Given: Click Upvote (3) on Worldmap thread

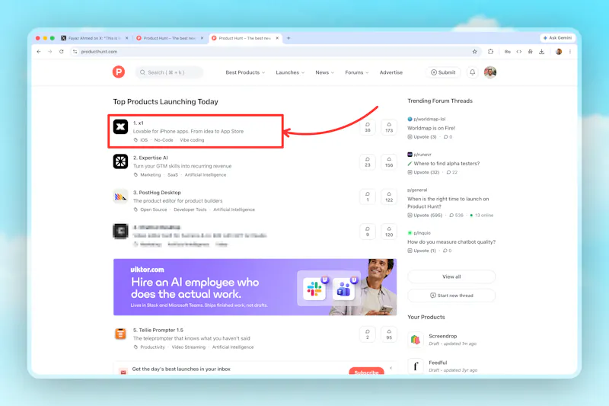Looking at the screenshot, I should click(422, 137).
